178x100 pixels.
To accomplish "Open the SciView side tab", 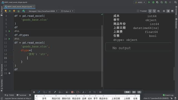I will click(x=176, y=11).
